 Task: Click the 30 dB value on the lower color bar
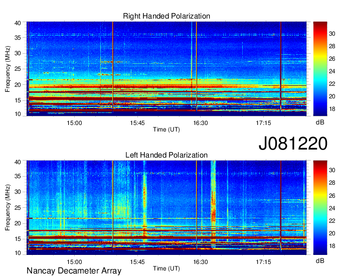[332, 170]
